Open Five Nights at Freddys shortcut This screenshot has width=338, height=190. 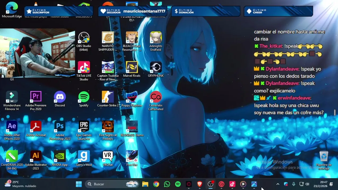[108, 131]
